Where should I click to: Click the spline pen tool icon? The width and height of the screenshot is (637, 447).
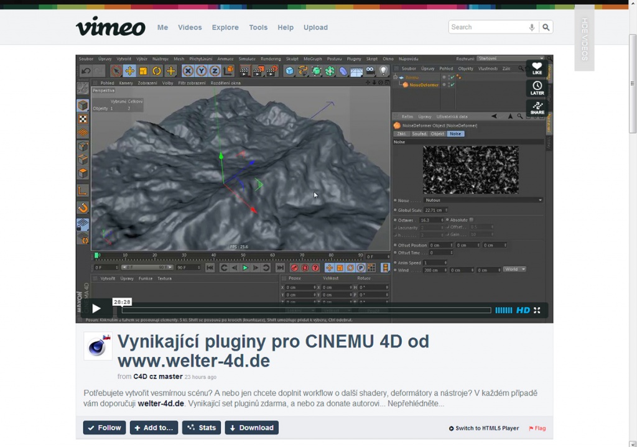[303, 71]
